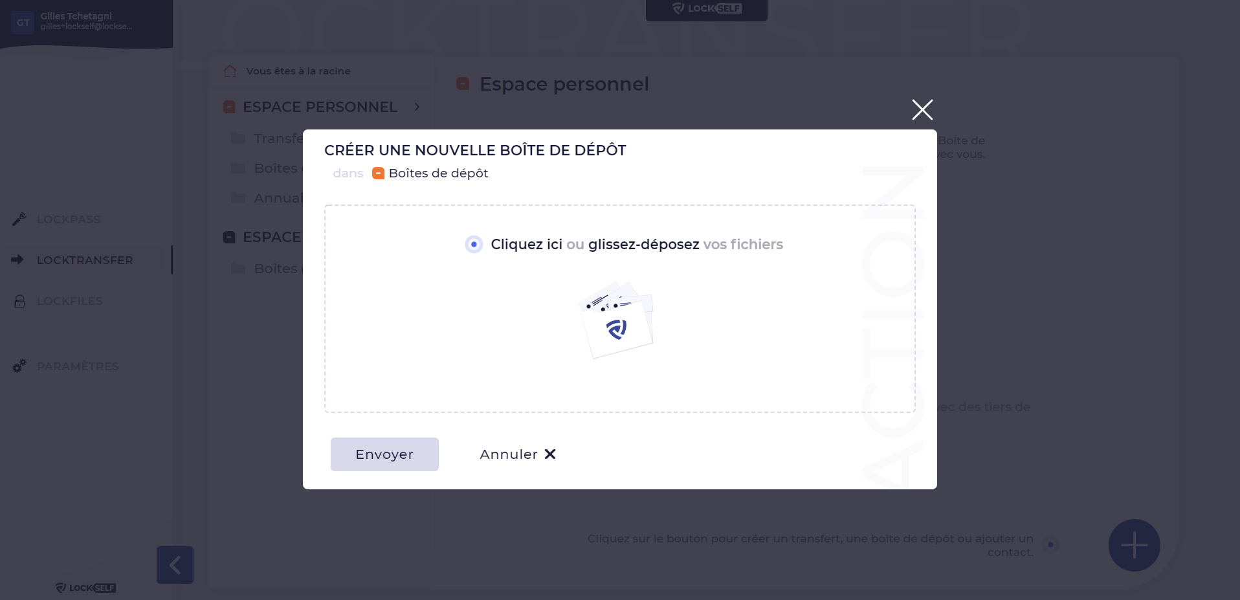Select the Annuaire folder in the tree
Viewport: 1240px width, 600px height.
pyautogui.click(x=267, y=198)
